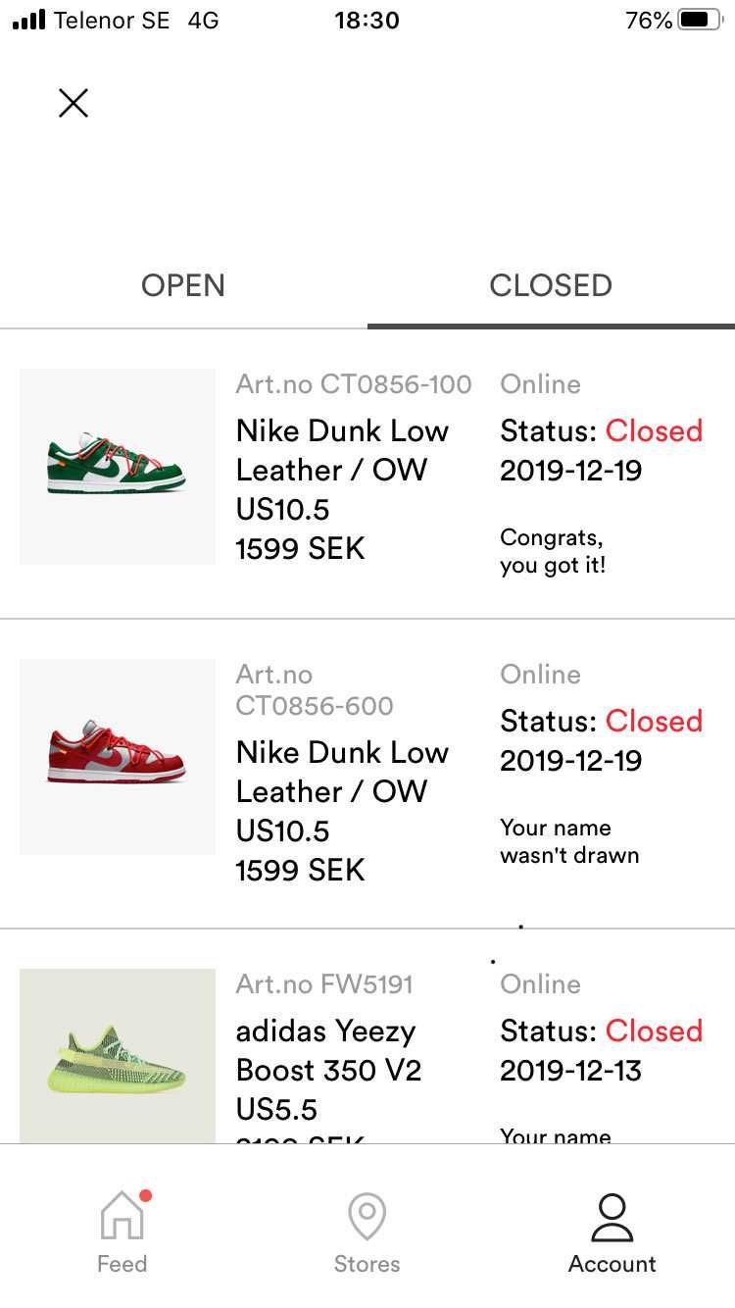Select the CLOSED tab
The height and width of the screenshot is (1308, 735).
[x=551, y=285]
